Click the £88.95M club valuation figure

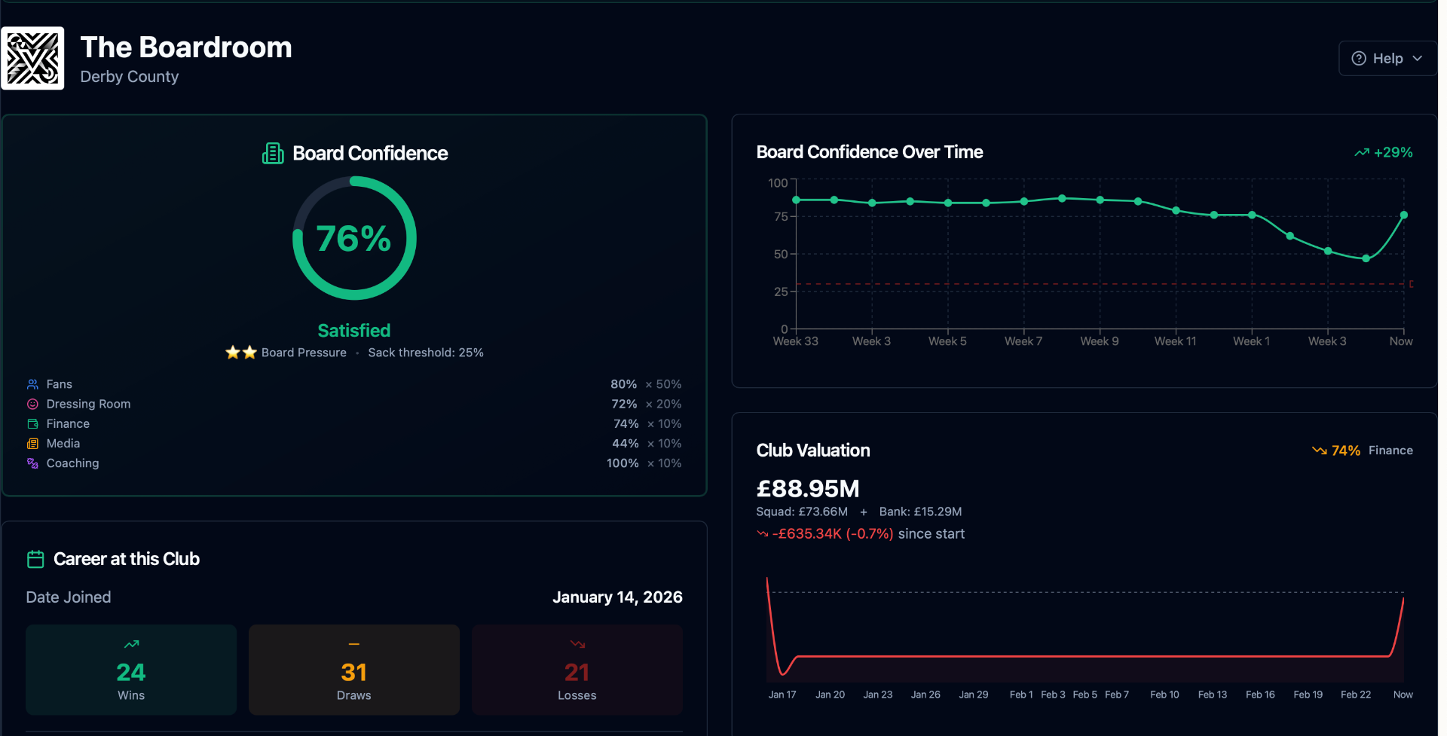[x=808, y=489]
